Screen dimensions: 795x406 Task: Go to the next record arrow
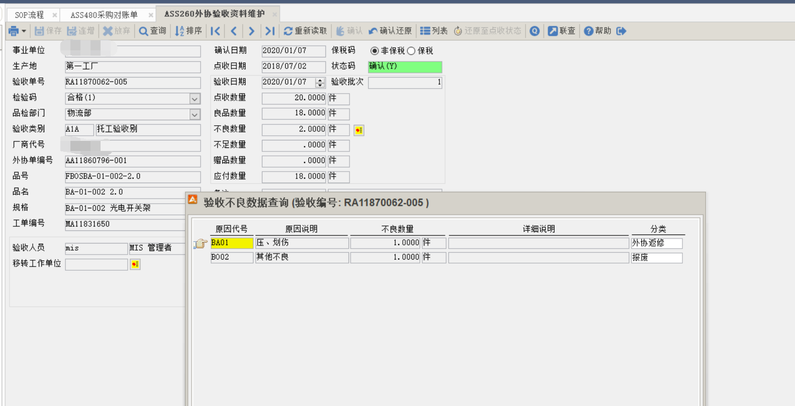tap(251, 31)
